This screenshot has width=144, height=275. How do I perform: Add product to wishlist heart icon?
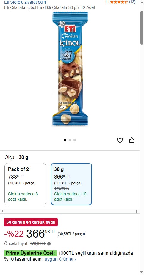pyautogui.click(x=120, y=141)
